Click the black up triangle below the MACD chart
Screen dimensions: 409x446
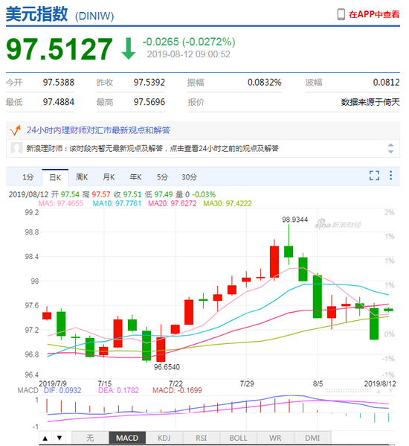45,438
